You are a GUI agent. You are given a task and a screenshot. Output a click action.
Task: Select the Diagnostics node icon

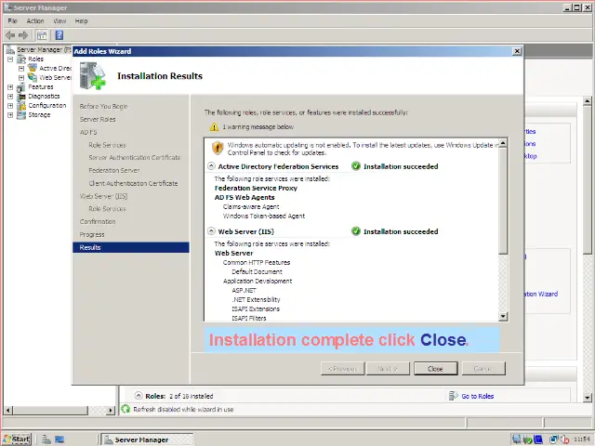(21, 96)
